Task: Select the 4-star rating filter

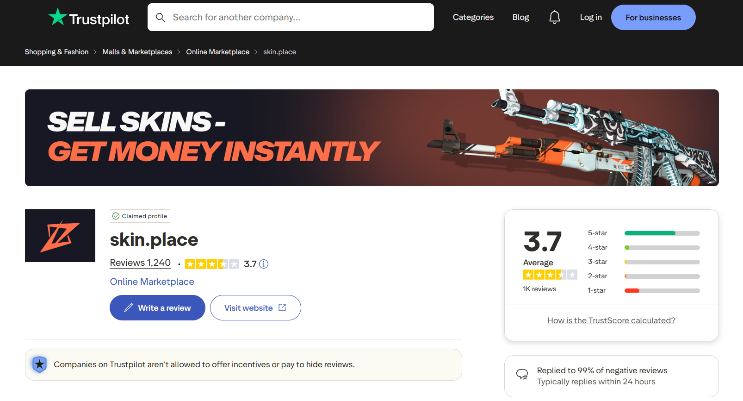Action: point(662,248)
